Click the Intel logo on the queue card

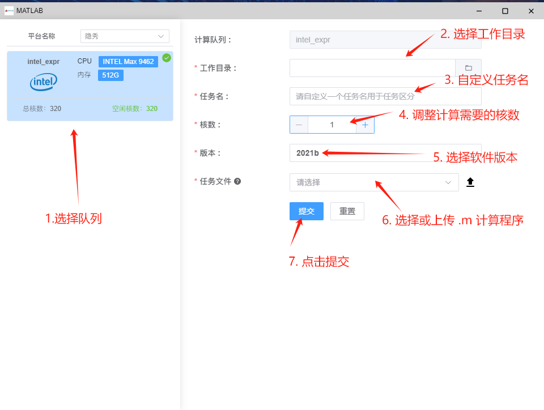click(x=43, y=82)
